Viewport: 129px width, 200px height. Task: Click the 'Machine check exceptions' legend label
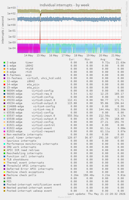[x=25, y=172]
